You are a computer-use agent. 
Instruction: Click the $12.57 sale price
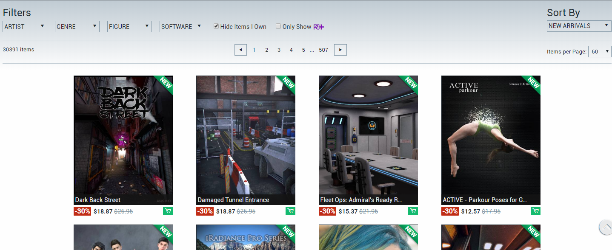pyautogui.click(x=470, y=211)
